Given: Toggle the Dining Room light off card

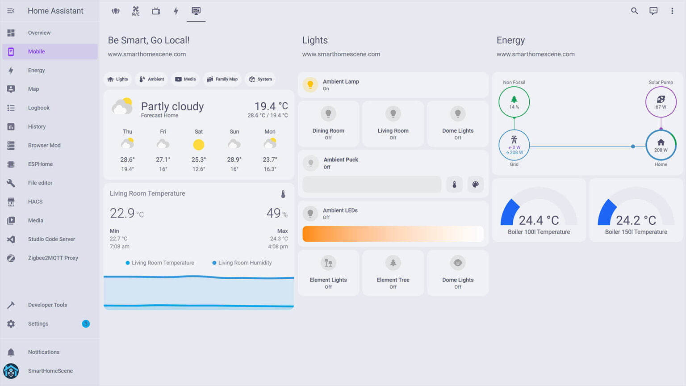Looking at the screenshot, I should point(328,124).
